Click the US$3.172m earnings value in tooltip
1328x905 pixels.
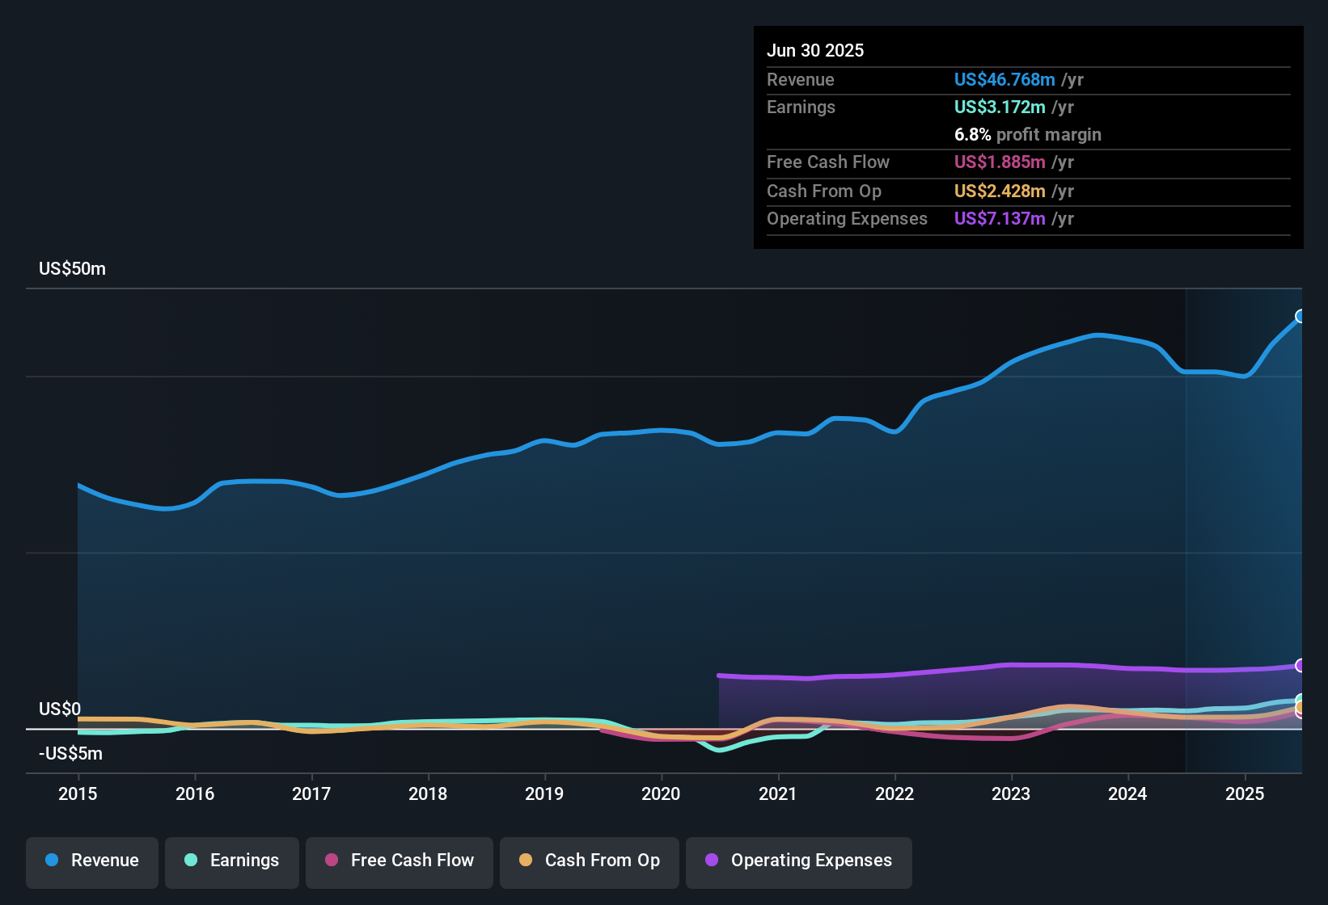1000,107
